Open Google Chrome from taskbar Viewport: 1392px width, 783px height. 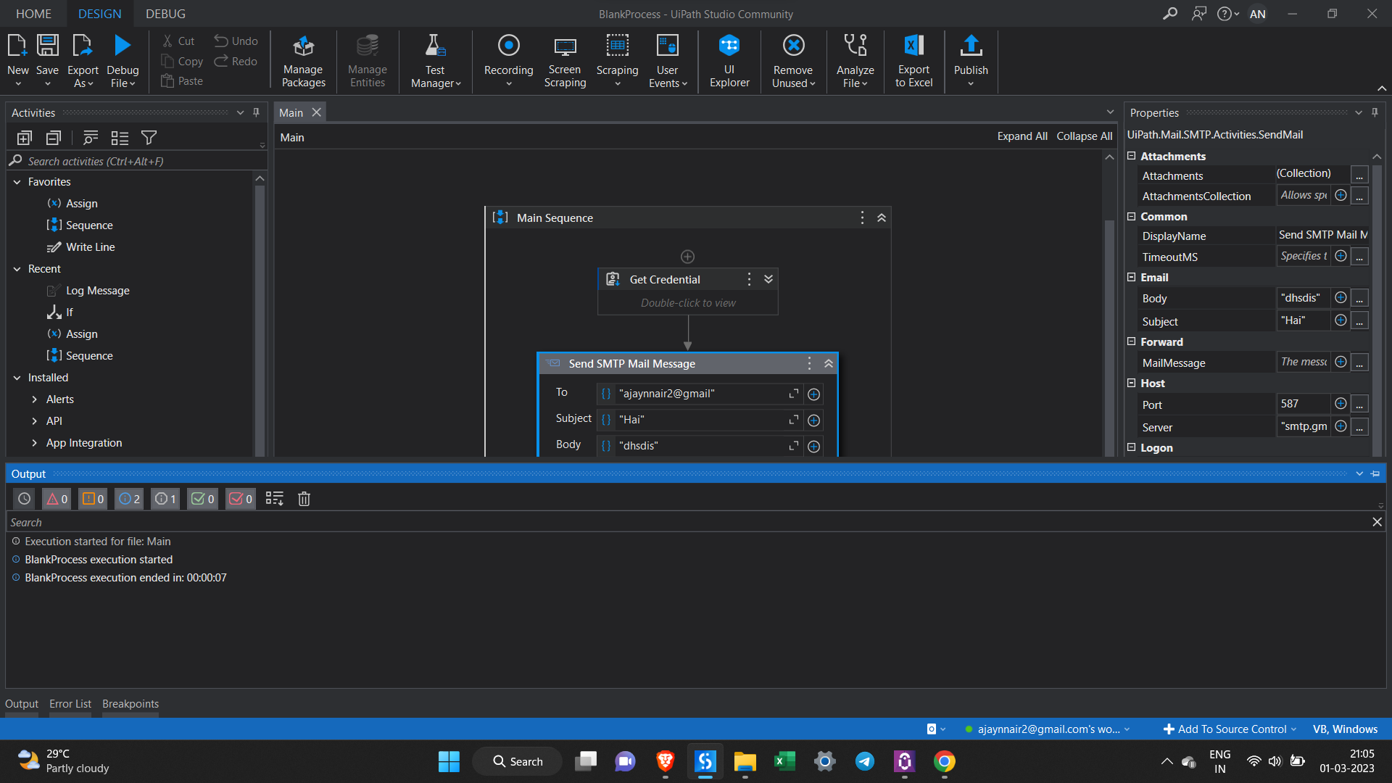944,761
